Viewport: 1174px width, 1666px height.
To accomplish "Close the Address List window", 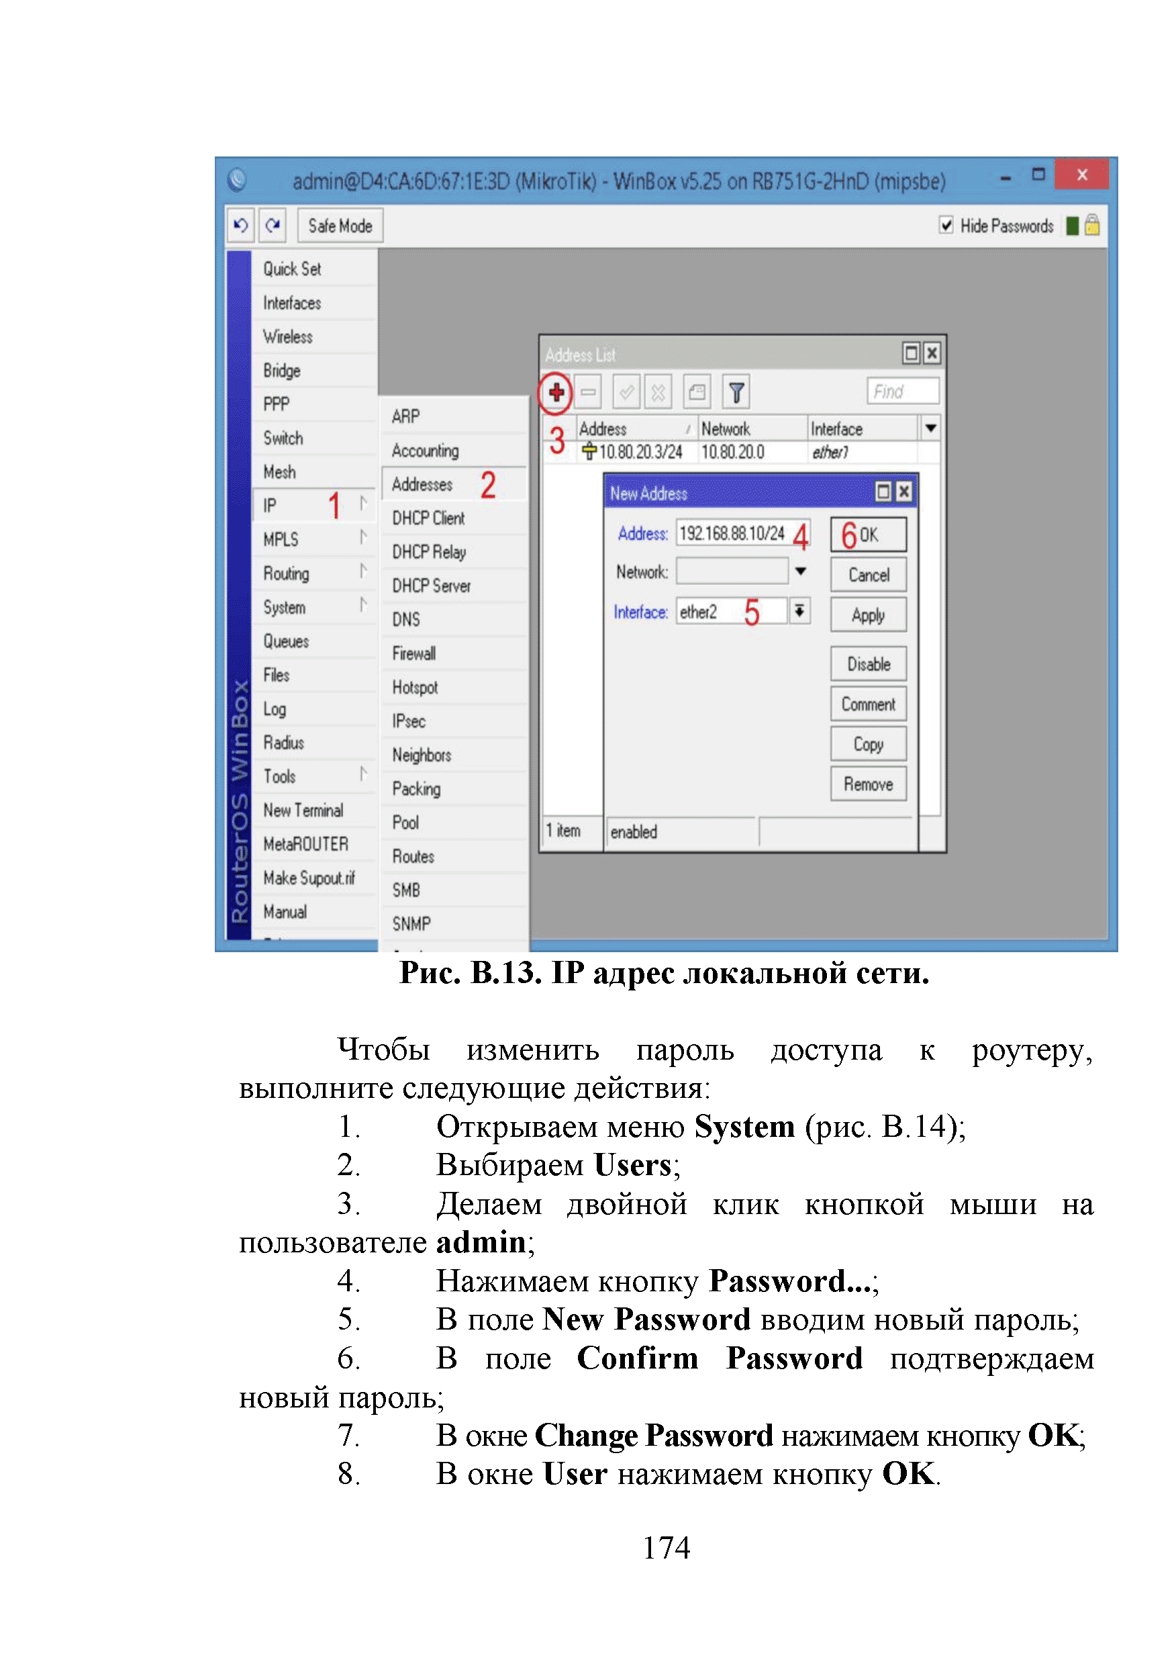I will pos(932,353).
